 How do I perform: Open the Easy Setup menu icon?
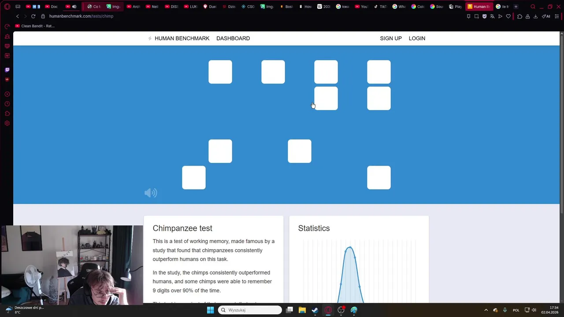(x=557, y=16)
